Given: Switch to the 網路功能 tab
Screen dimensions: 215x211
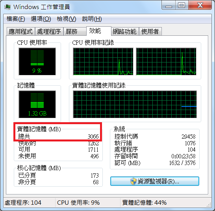Looking at the screenshot, I should coord(125,31).
